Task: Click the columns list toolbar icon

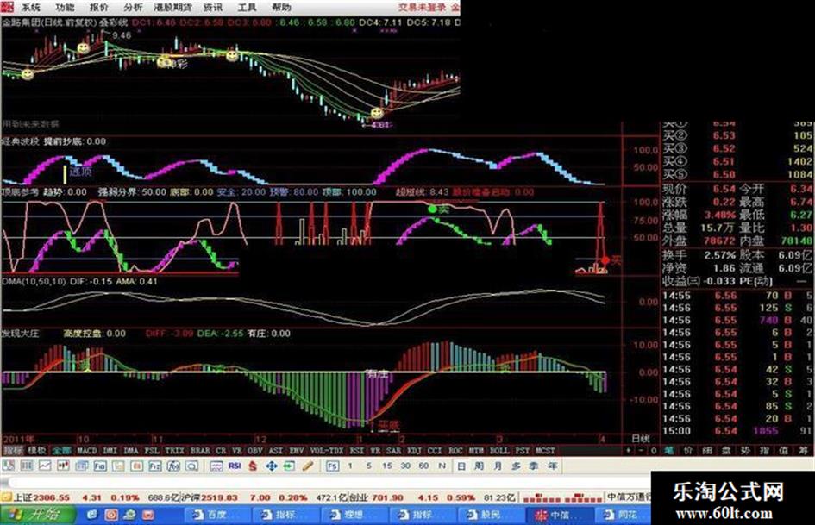Action: click(x=27, y=466)
